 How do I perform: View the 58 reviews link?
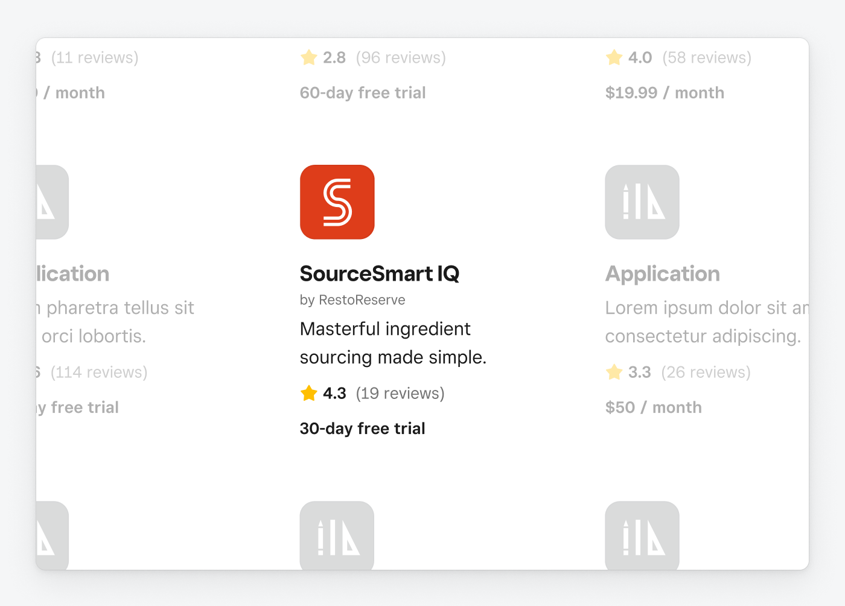(x=707, y=58)
